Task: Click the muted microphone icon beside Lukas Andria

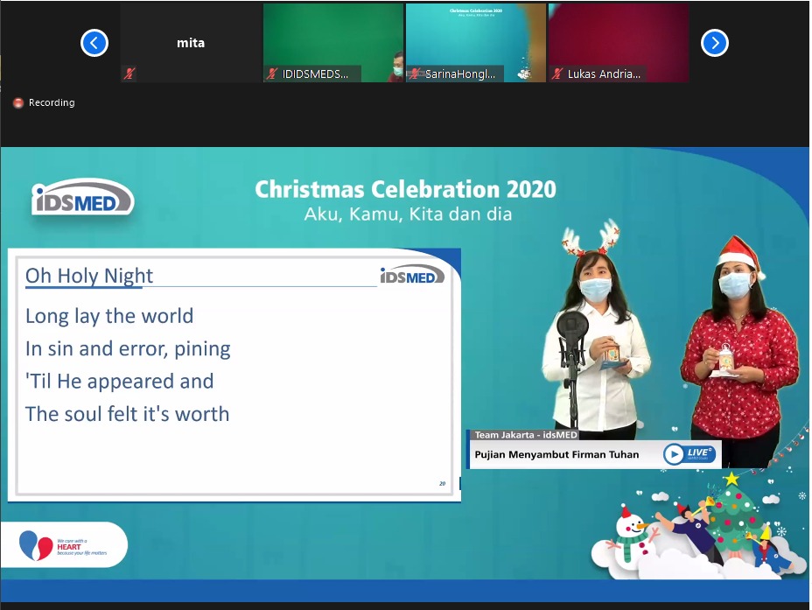Action: click(x=556, y=74)
